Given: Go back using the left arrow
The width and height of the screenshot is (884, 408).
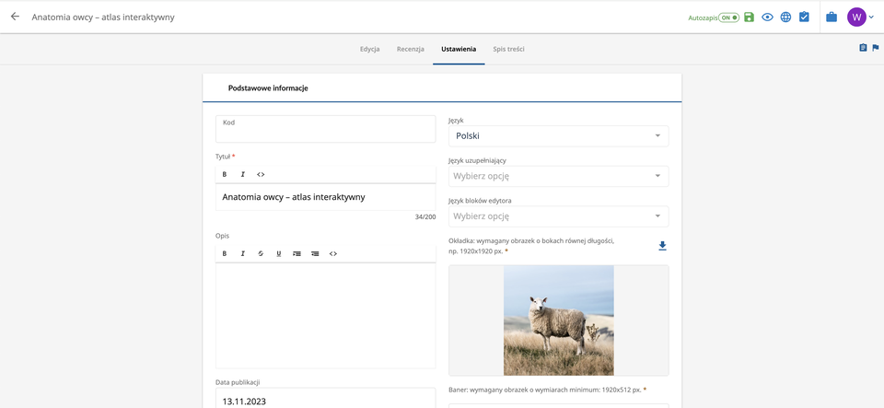Looking at the screenshot, I should [x=15, y=17].
